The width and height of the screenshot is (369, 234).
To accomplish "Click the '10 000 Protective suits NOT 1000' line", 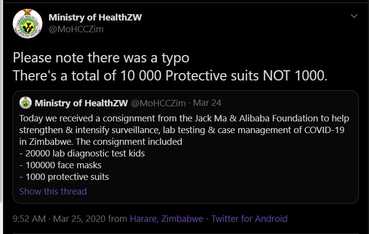I will coord(169,76).
